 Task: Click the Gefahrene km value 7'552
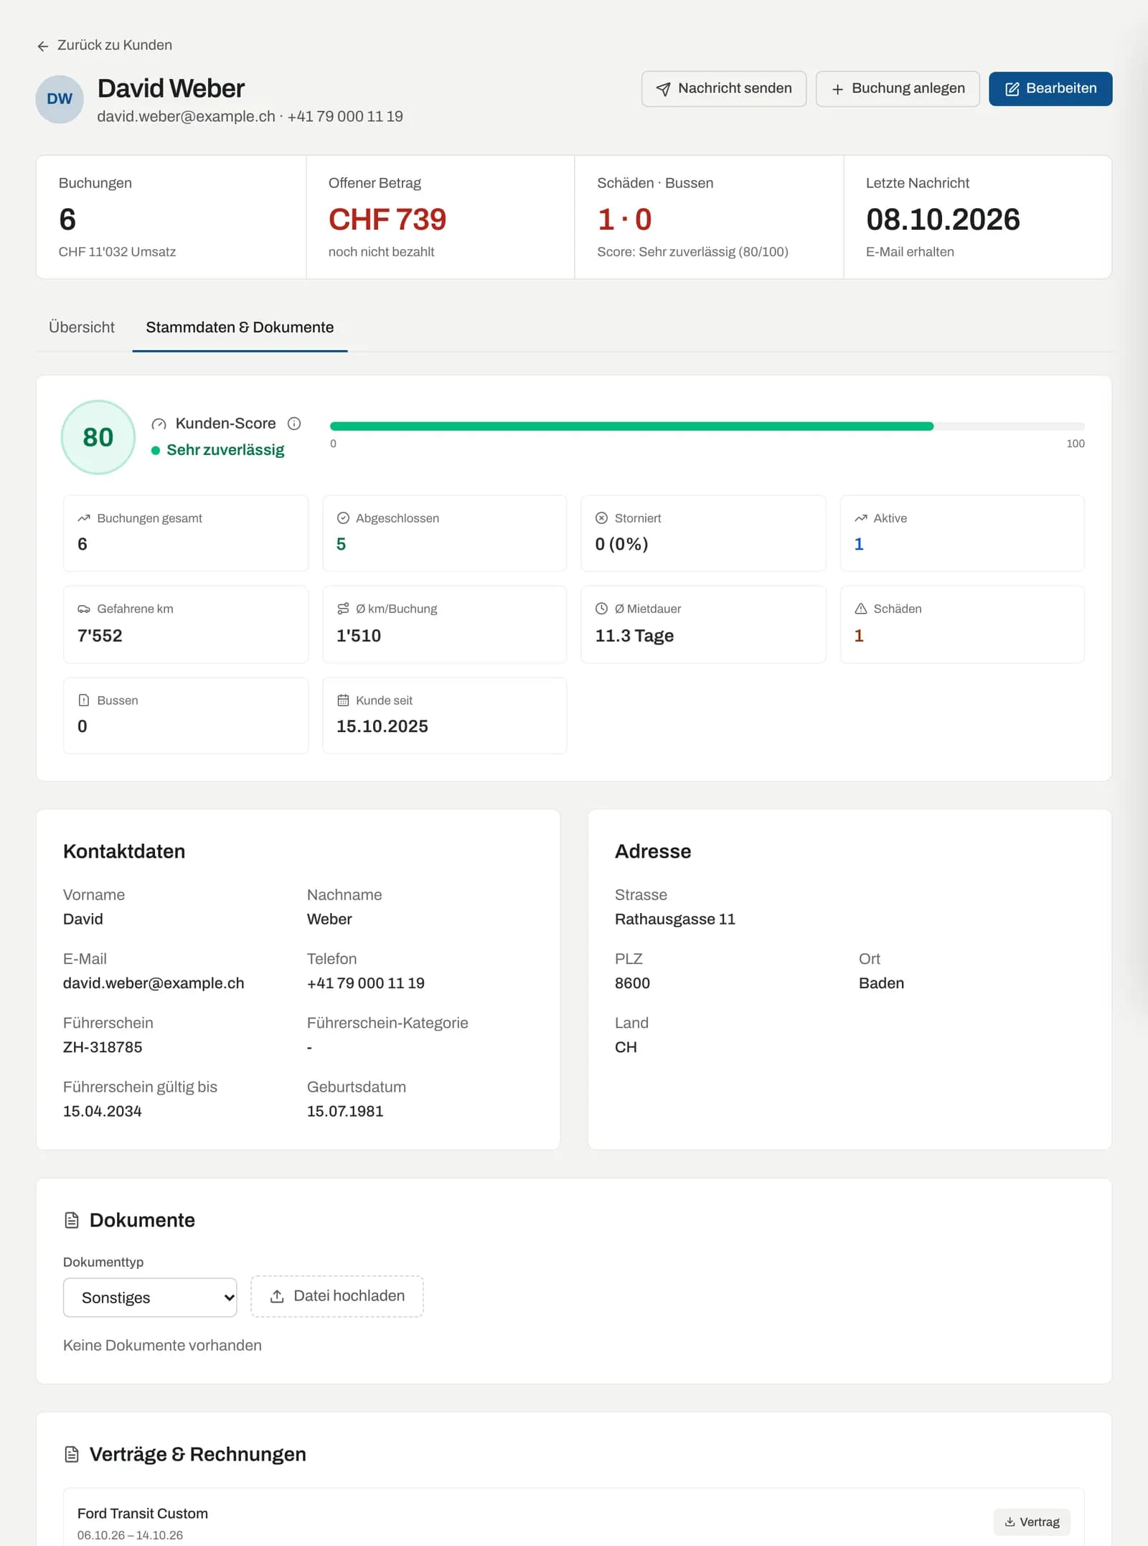point(100,636)
